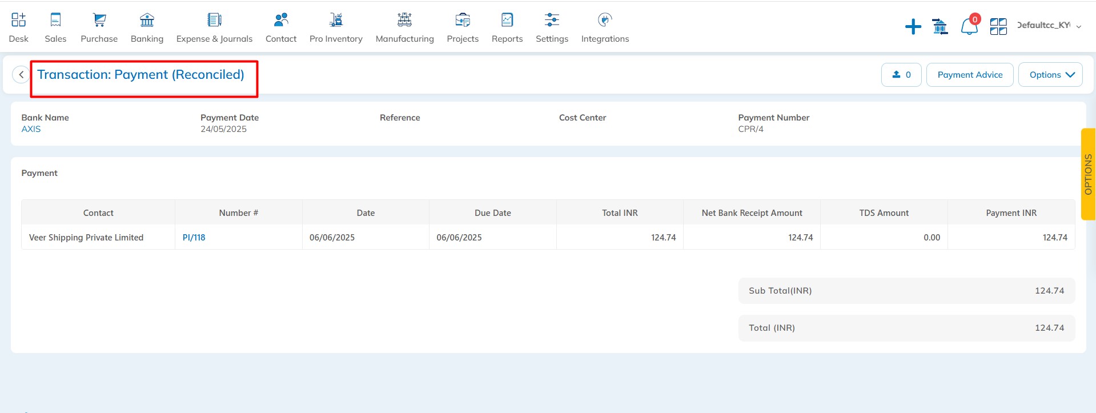Open the PI/118 invoice link
1096x413 pixels.
tap(194, 238)
